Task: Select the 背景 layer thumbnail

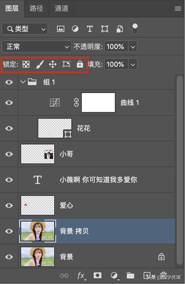Action: click(38, 257)
